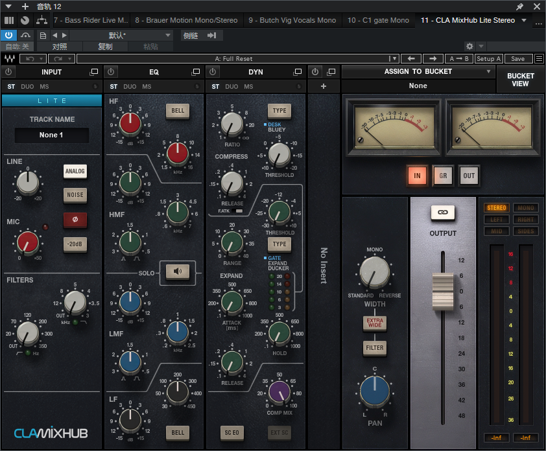Click the left -Inf peak readout
The height and width of the screenshot is (451, 546).
click(x=497, y=438)
